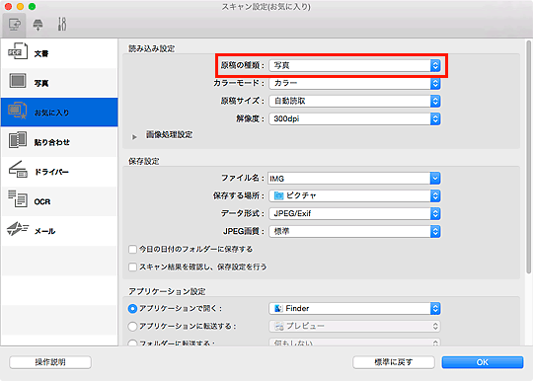Open the 原稿の種類 dropdown showing 写真

click(354, 65)
